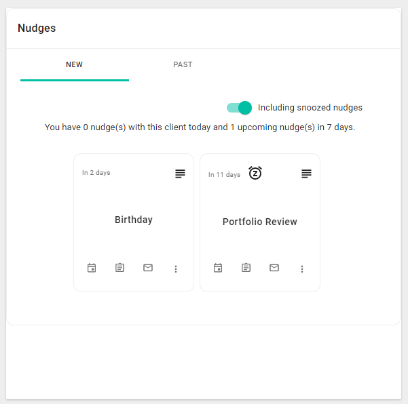408x404 pixels.
Task: Open more options menu on Birthday card
Action: click(x=176, y=268)
